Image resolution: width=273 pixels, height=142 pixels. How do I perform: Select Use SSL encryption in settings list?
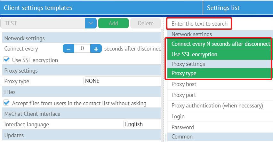[195, 54]
